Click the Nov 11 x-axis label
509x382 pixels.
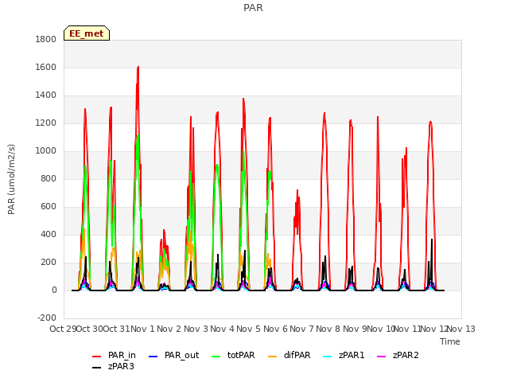(x=408, y=329)
